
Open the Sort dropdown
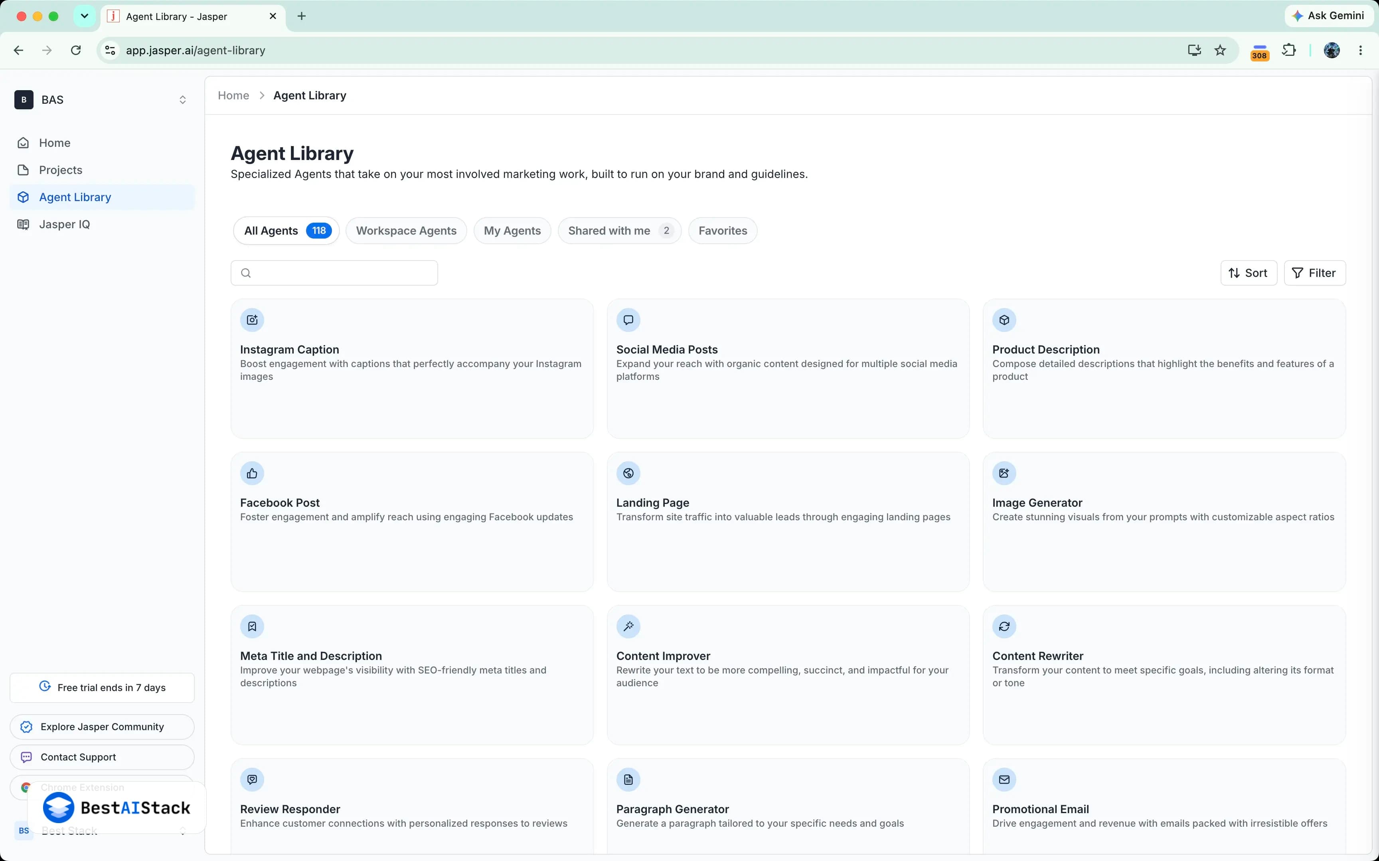click(1249, 273)
